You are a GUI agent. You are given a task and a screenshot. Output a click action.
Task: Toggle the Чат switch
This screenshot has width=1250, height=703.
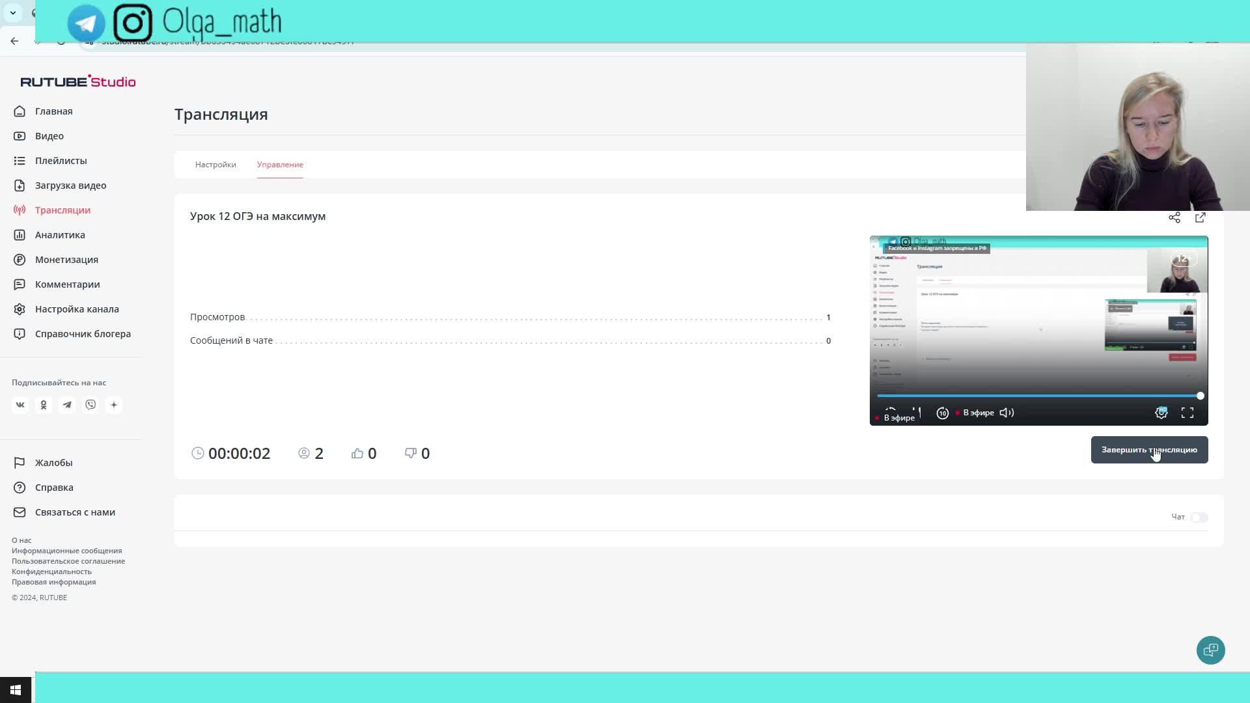1199,517
